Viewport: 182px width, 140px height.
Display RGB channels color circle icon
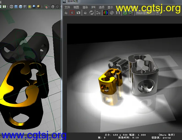point(106,13)
